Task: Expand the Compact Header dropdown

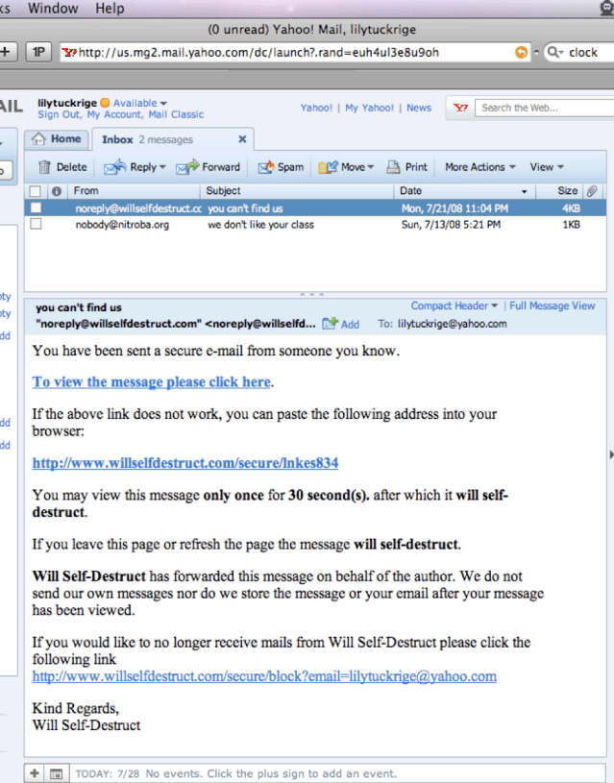Action: 495,306
